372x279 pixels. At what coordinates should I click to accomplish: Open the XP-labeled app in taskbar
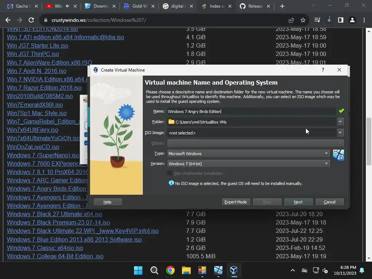point(218,270)
